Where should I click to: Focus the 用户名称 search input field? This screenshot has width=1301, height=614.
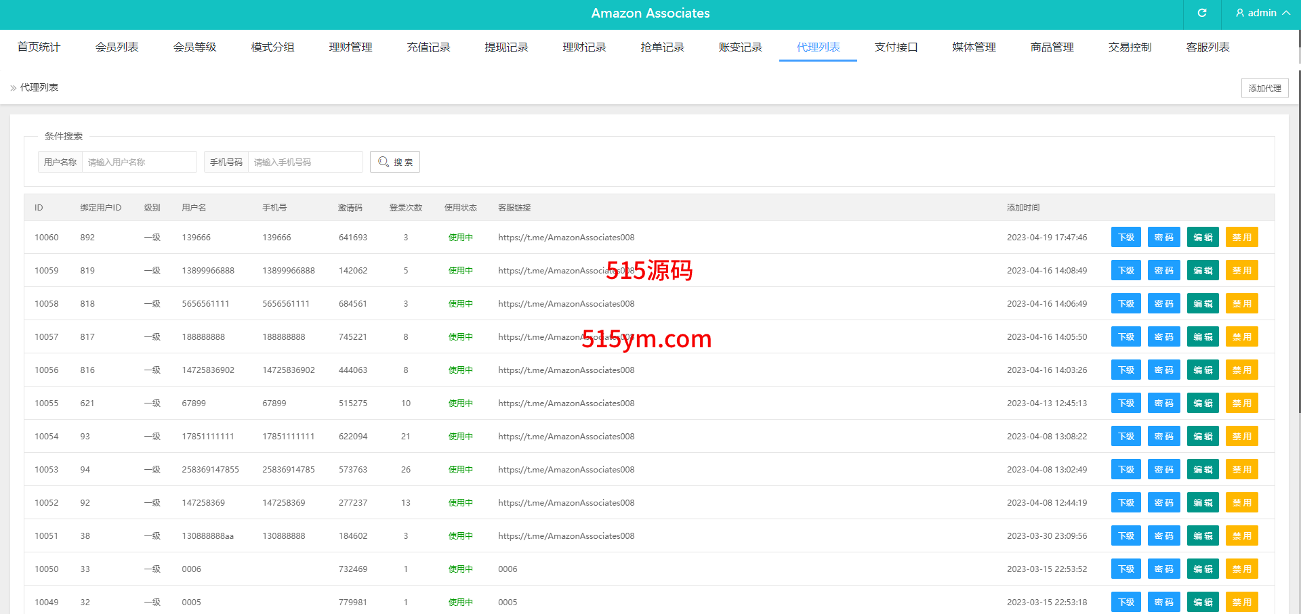click(x=139, y=162)
